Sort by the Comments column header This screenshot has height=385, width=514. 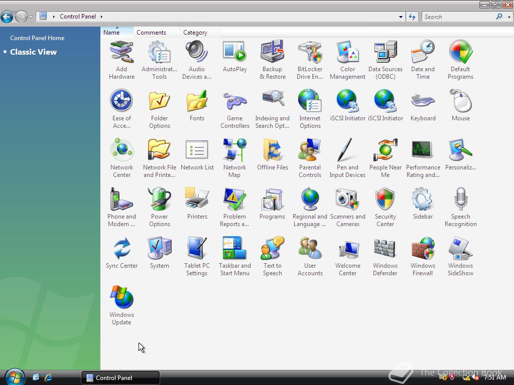click(x=157, y=32)
